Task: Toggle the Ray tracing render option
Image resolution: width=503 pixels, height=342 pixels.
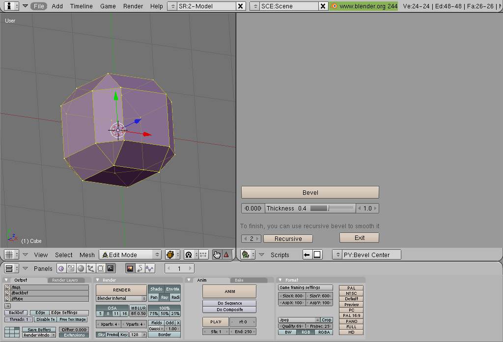Action: click(165, 297)
